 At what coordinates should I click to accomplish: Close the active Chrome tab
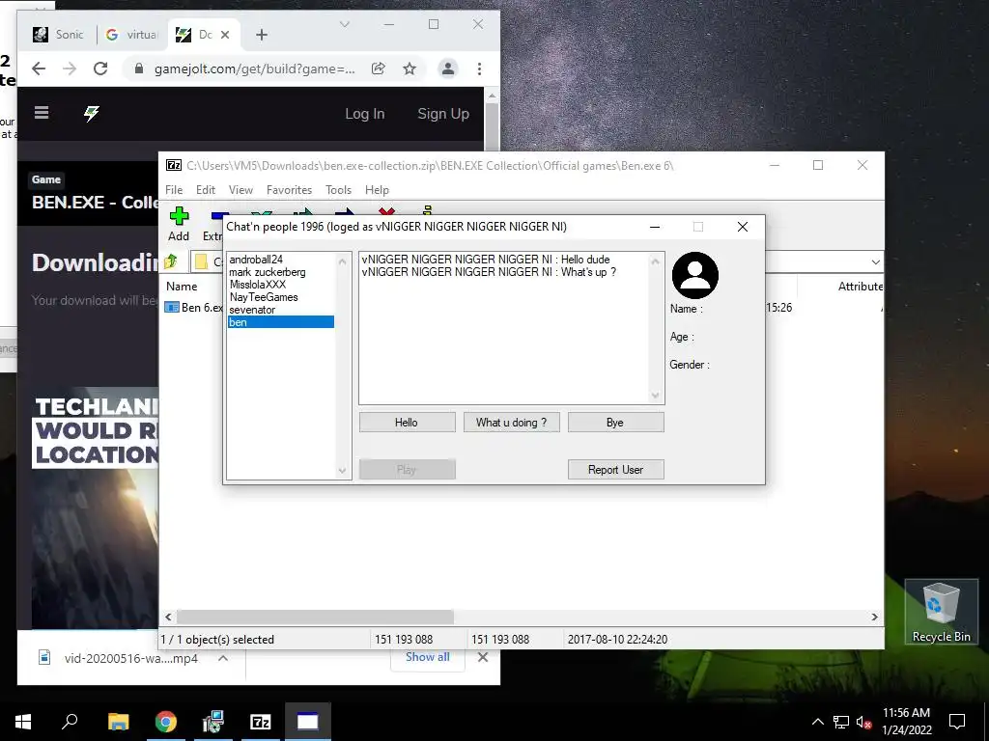click(225, 35)
